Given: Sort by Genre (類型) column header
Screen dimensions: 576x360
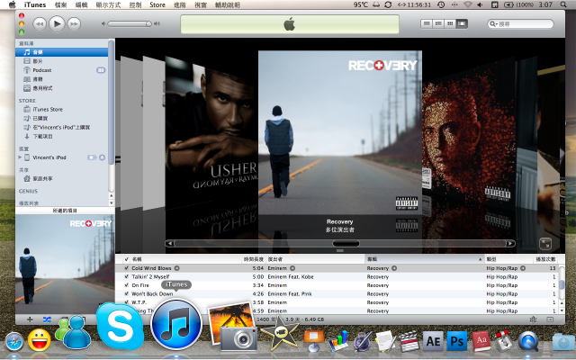Looking at the screenshot, I should click(508, 259).
